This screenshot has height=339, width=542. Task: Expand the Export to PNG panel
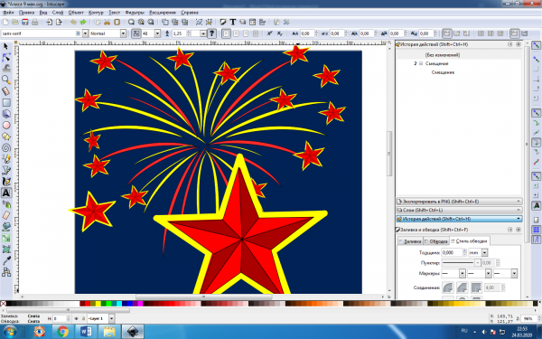[x=459, y=202]
